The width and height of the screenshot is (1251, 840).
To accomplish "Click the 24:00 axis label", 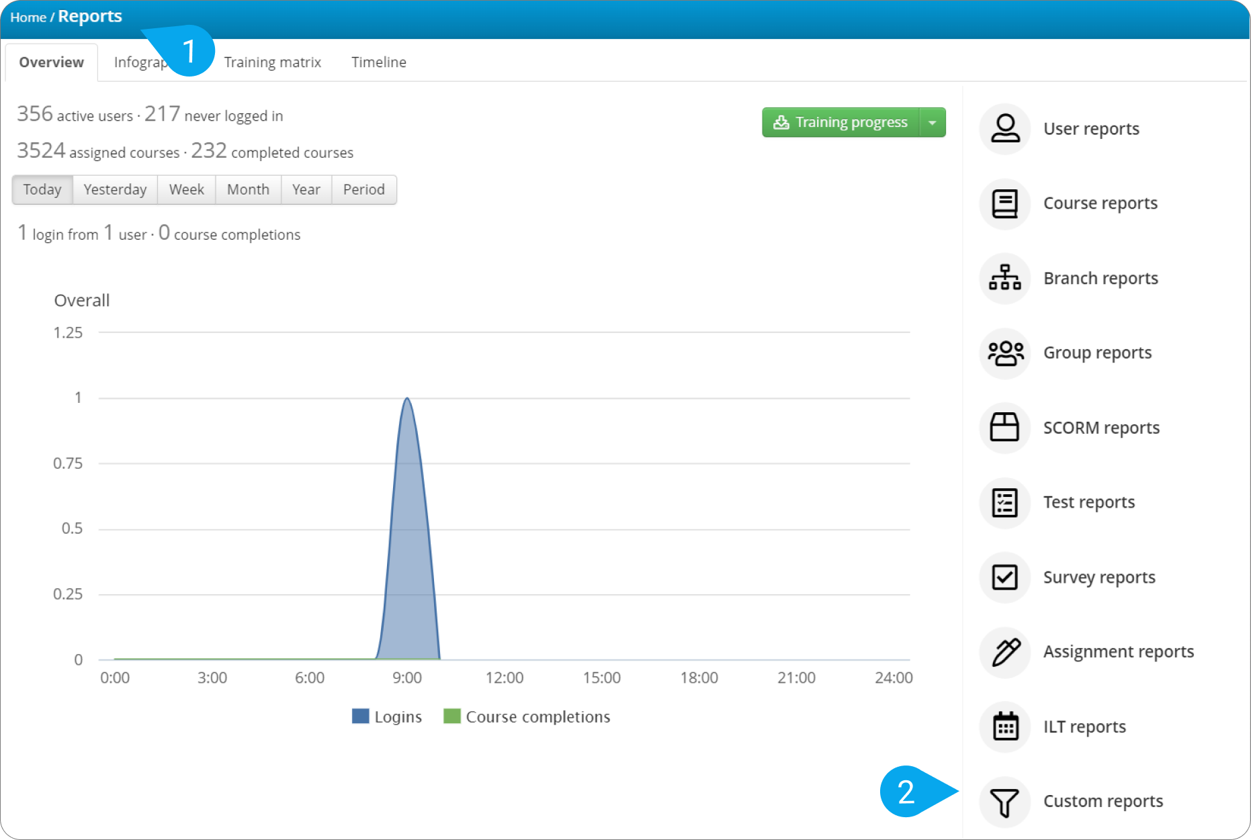I will [x=894, y=678].
